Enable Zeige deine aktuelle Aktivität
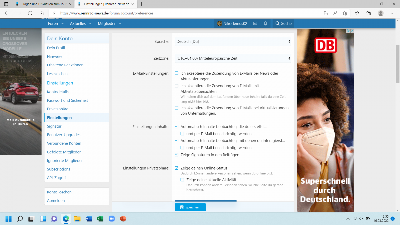 (x=182, y=180)
